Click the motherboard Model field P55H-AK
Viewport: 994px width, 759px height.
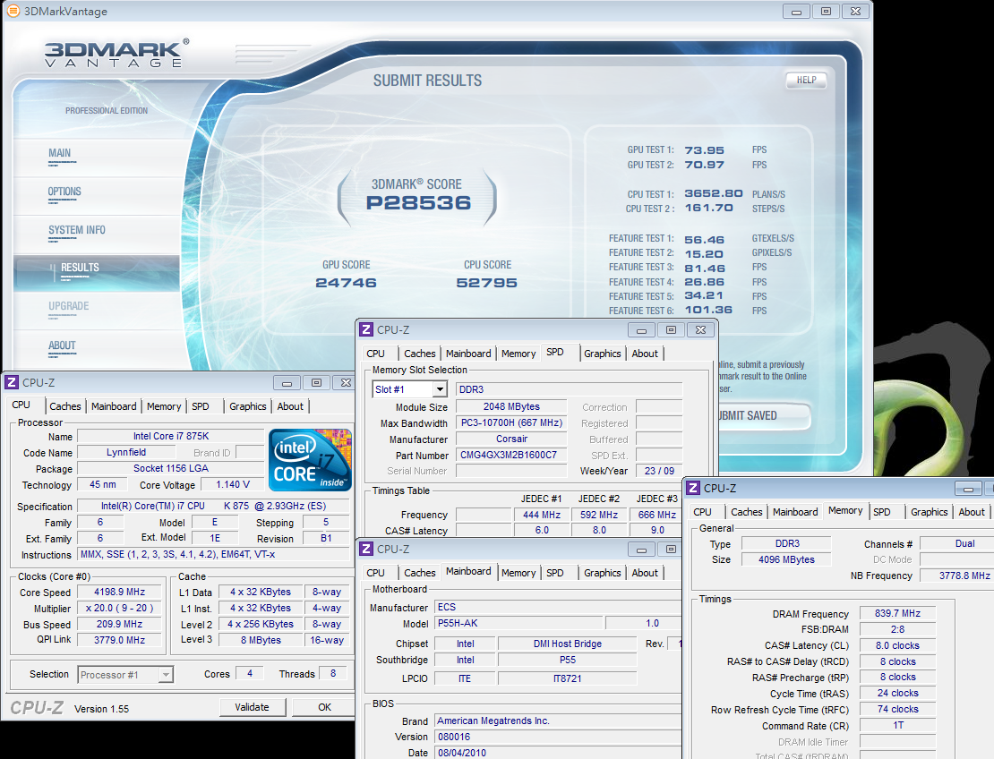pyautogui.click(x=518, y=624)
